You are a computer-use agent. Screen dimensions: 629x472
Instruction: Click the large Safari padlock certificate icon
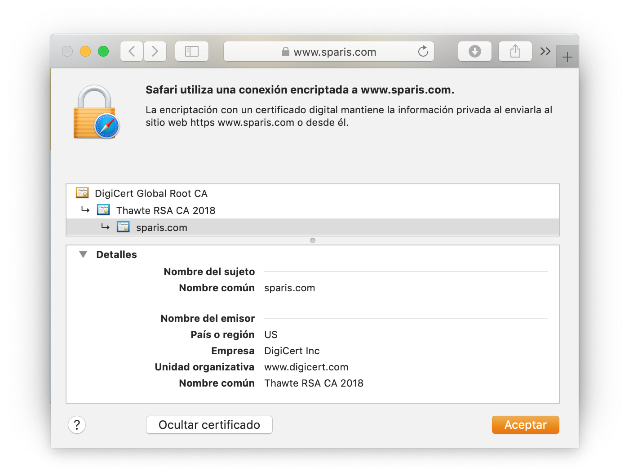(x=96, y=112)
